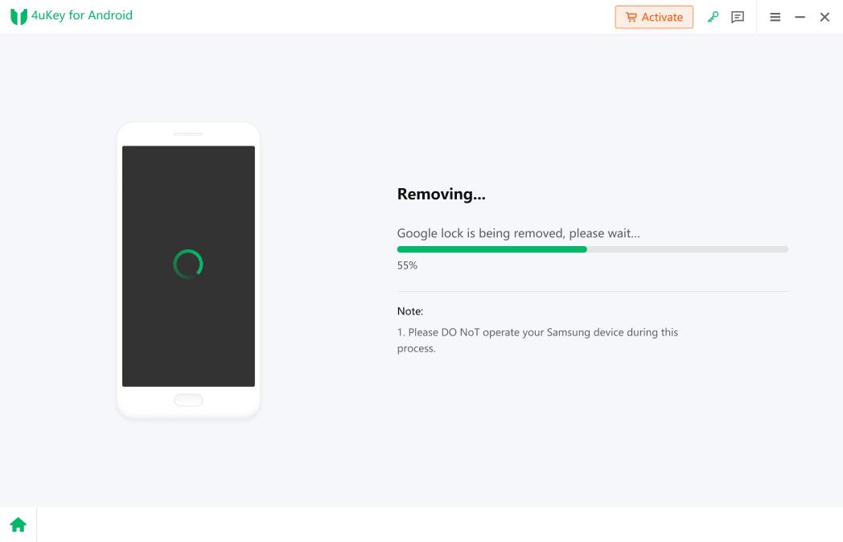The height and width of the screenshot is (542, 843).
Task: Click the loading spinner on phone screen
Action: pyautogui.click(x=188, y=264)
